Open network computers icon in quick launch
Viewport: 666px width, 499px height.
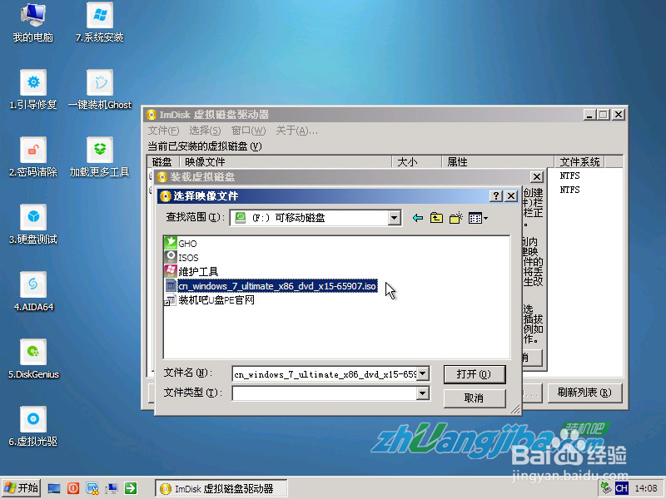(x=112, y=488)
